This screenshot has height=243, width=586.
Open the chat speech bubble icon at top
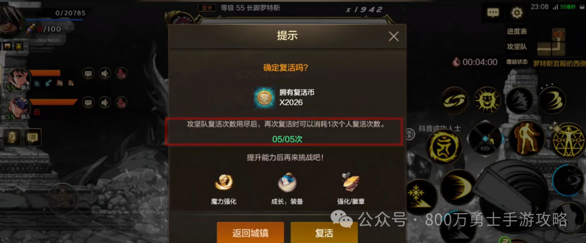[493, 13]
